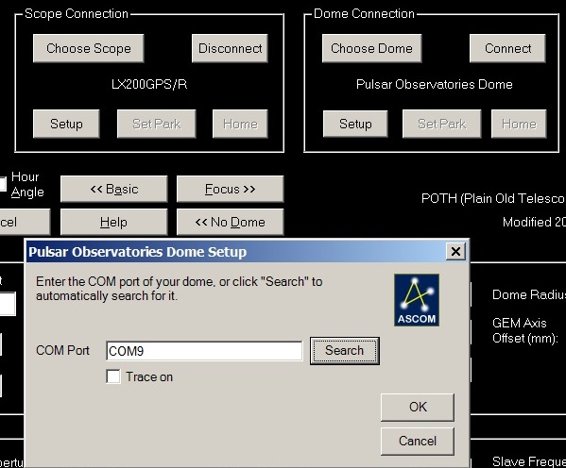Click the Choose Scope button
This screenshot has height=468, width=566.
click(x=89, y=48)
